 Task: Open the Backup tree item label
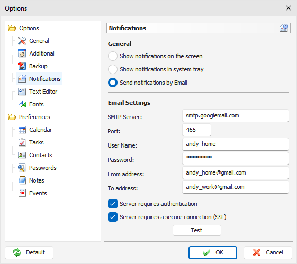pos(38,66)
